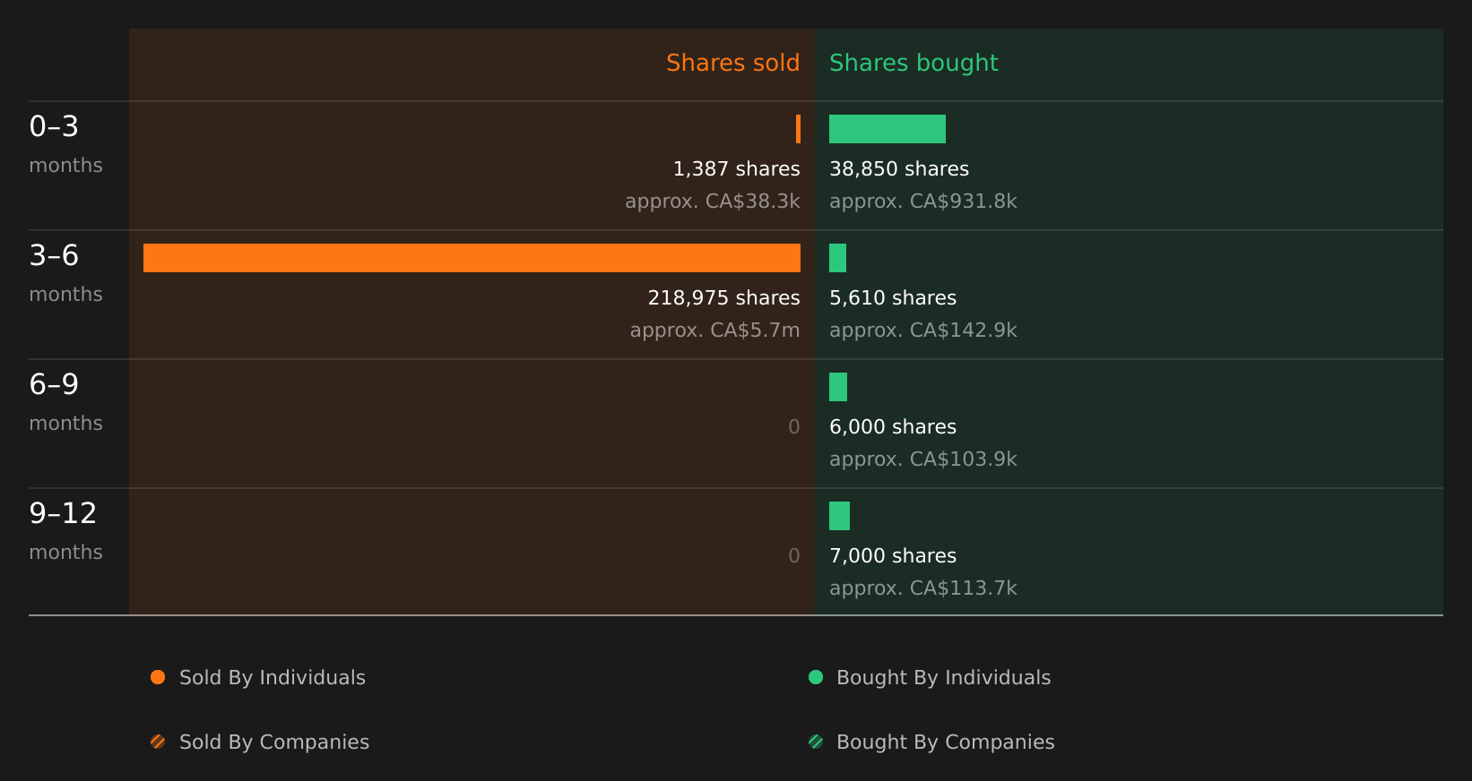Screen dimensions: 1472x781
Task: Click approx. CA$113.7k text
Action: pos(923,588)
